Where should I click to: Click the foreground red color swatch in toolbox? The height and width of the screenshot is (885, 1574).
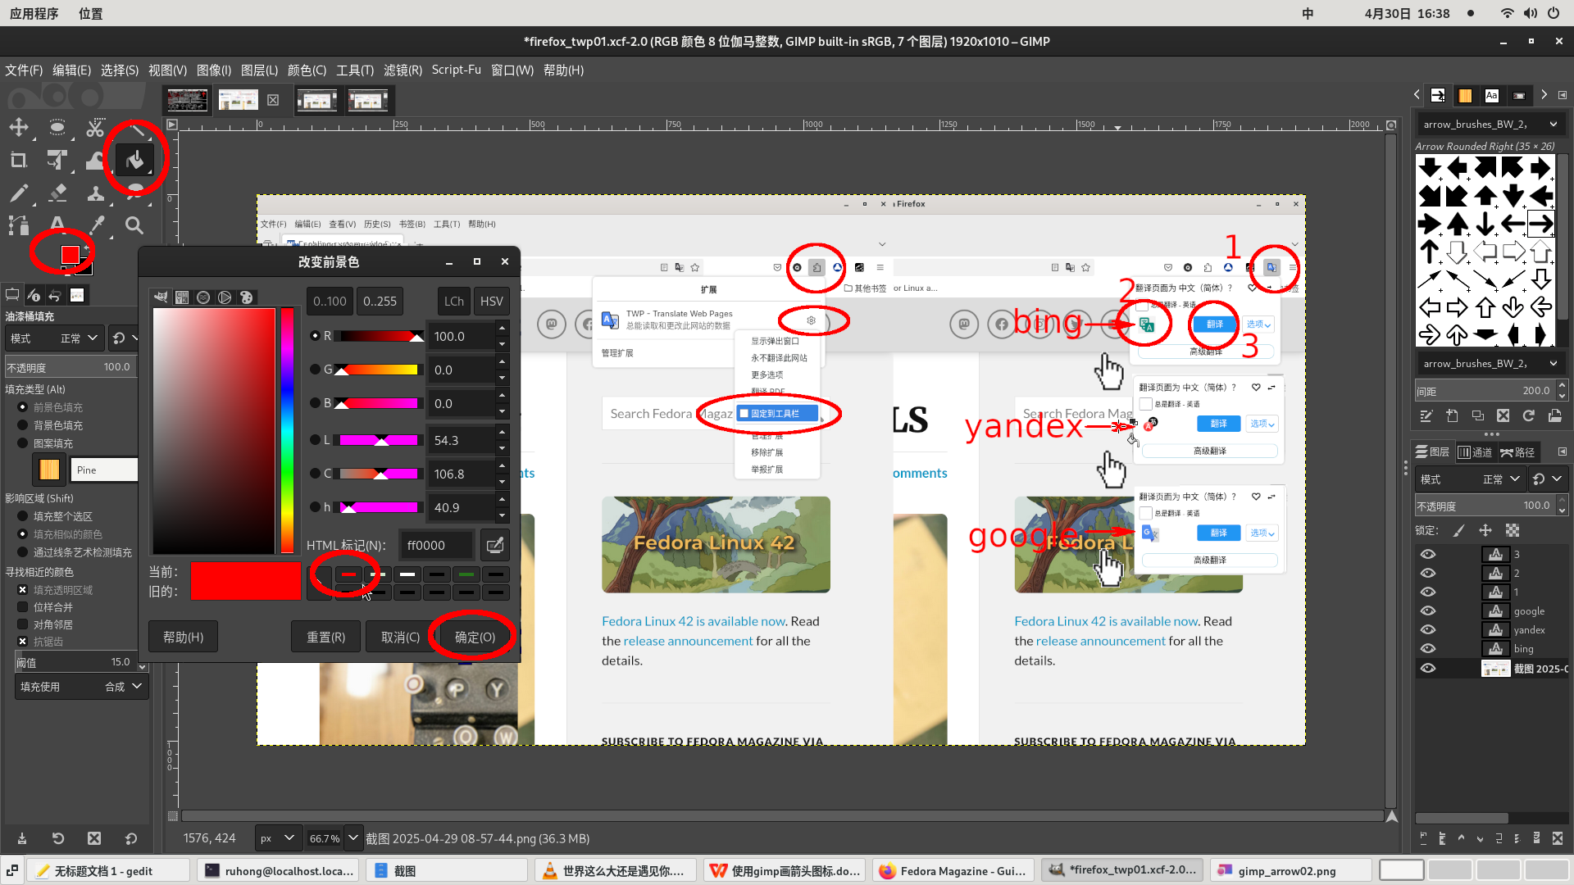[70, 255]
